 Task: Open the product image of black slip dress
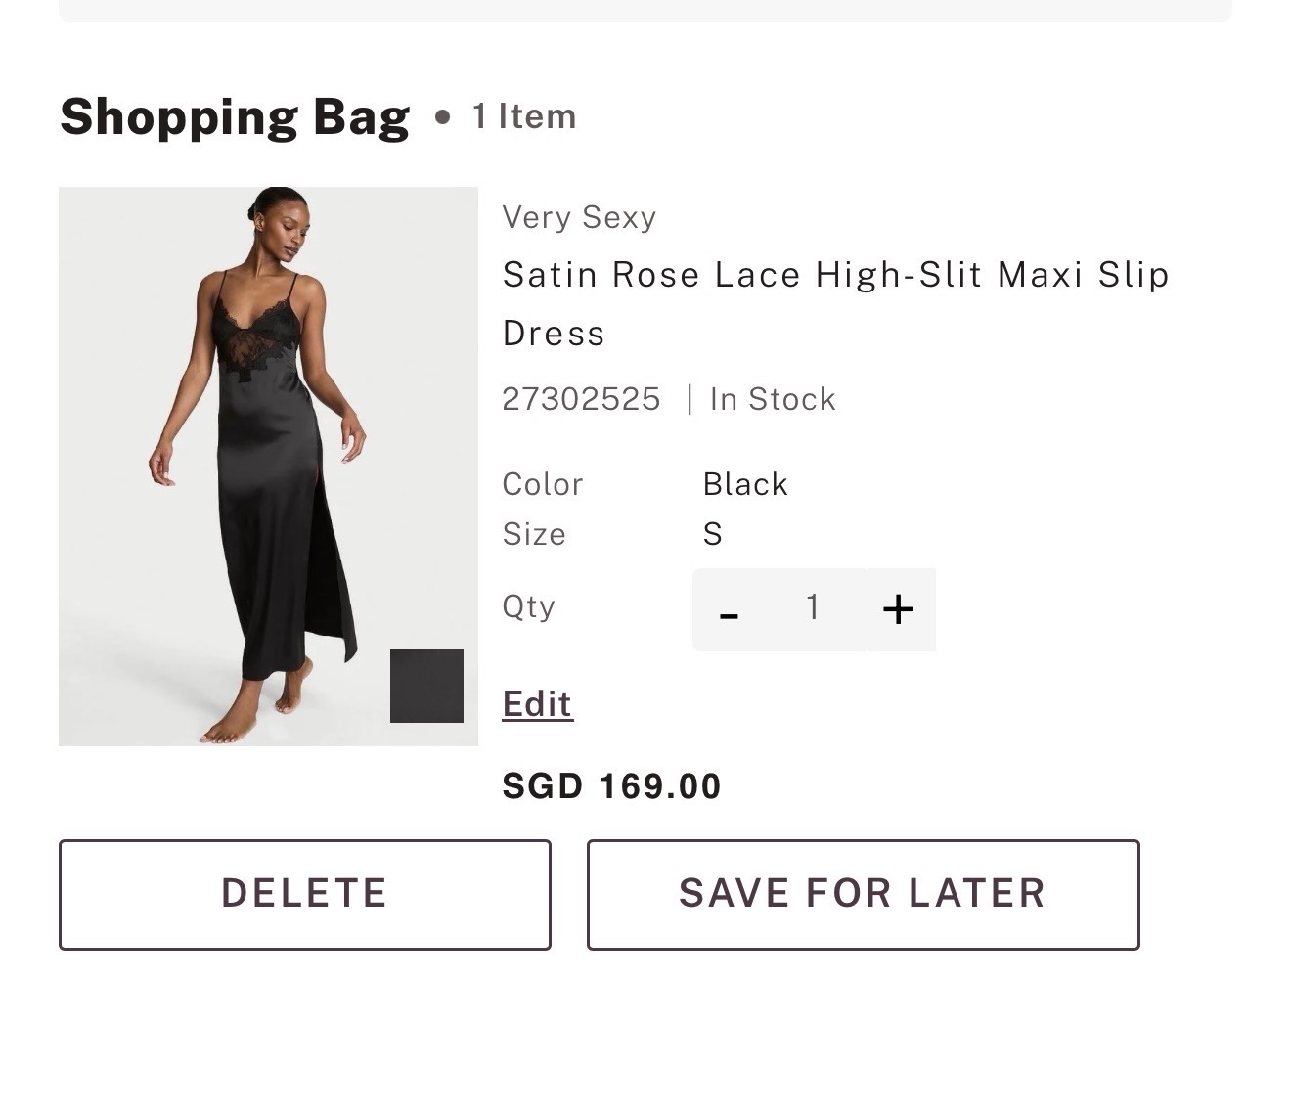tap(268, 467)
